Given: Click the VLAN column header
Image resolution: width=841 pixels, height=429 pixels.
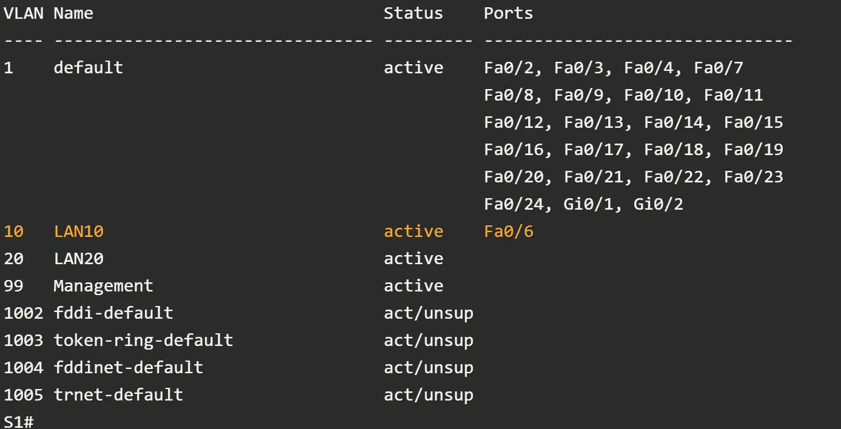Looking at the screenshot, I should click(24, 13).
